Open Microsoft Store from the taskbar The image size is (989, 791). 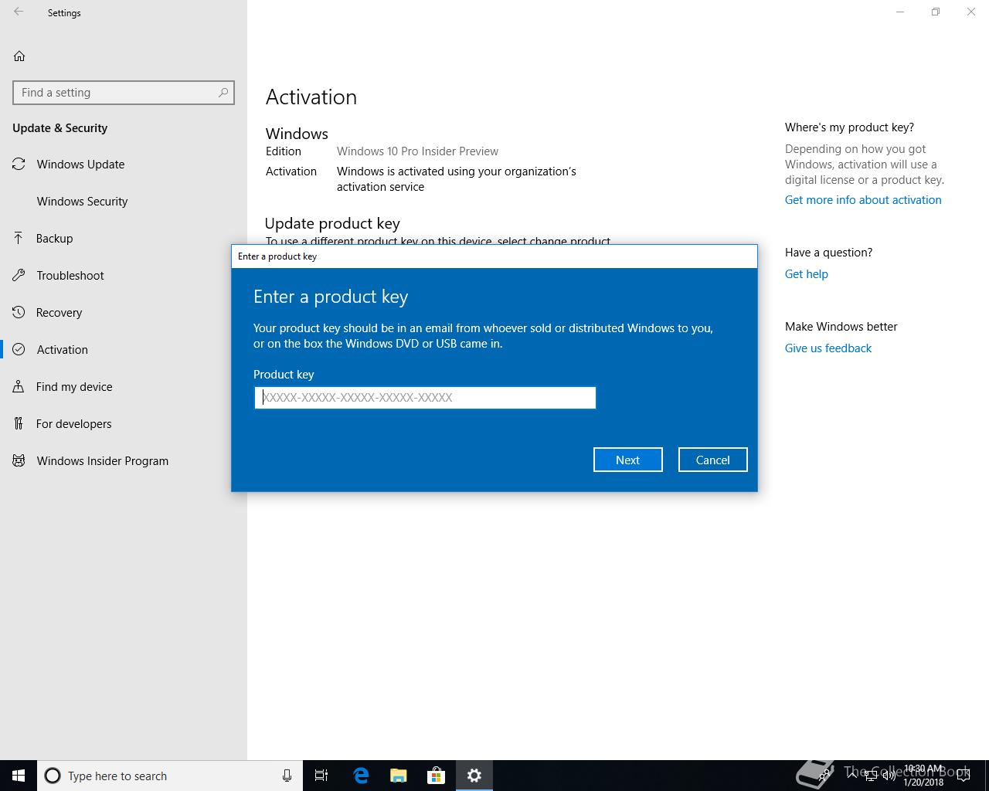[x=437, y=776]
